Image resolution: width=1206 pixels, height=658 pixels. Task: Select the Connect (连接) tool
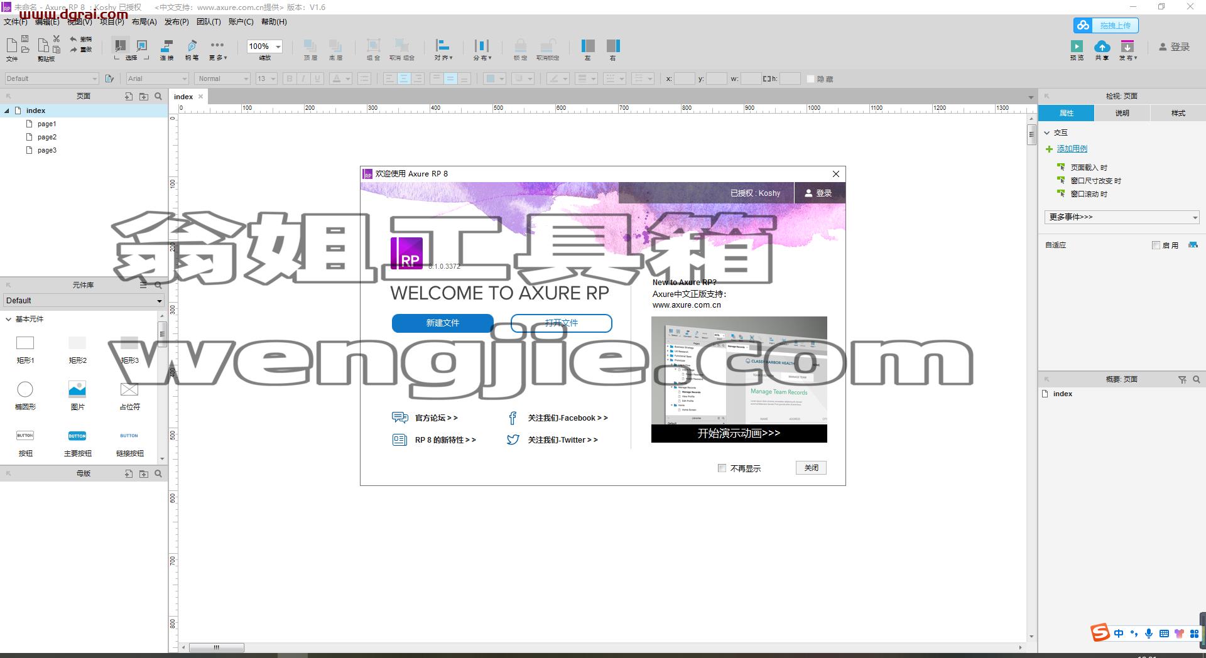click(x=166, y=50)
